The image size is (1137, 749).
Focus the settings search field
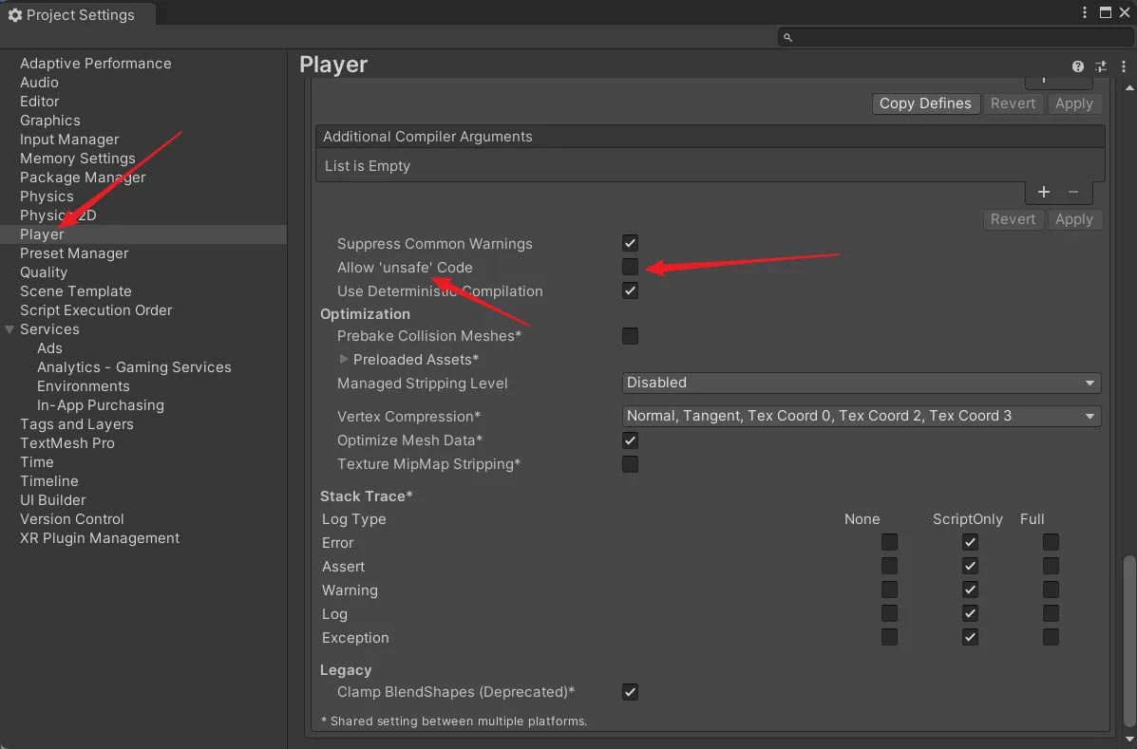(959, 37)
